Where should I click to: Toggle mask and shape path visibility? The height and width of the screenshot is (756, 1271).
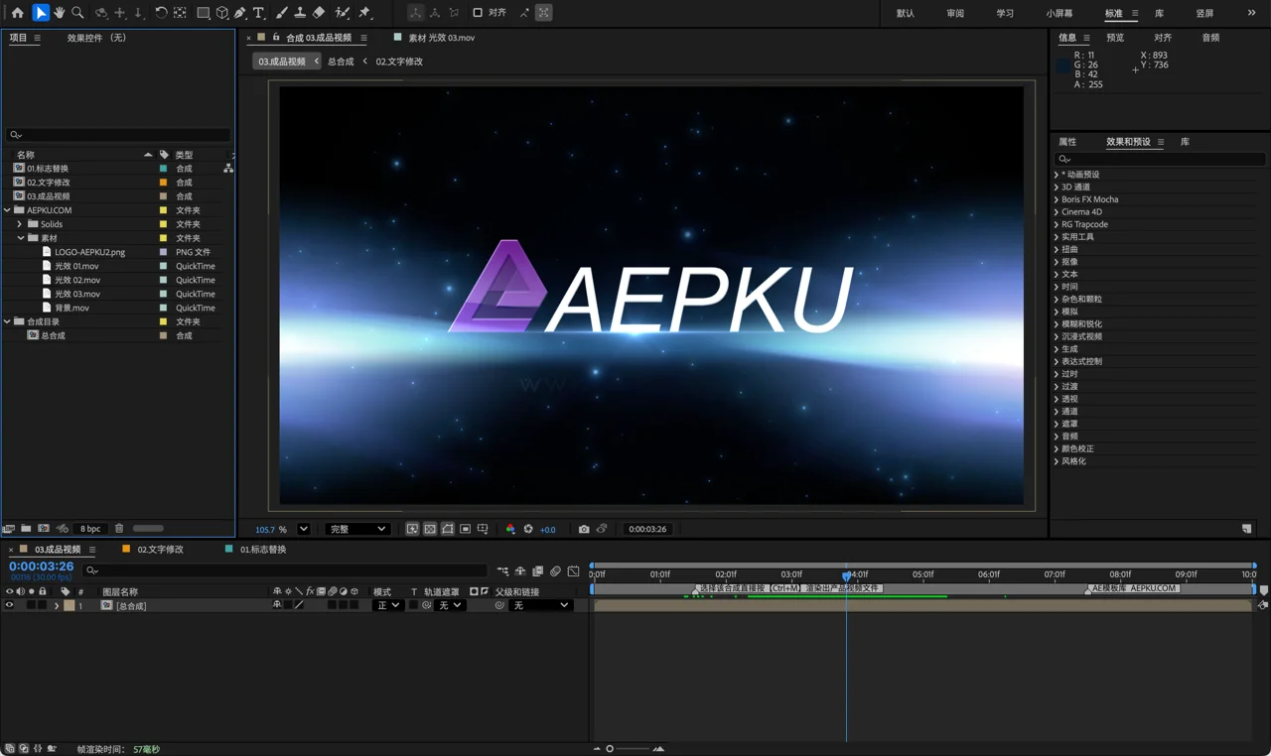tap(448, 529)
